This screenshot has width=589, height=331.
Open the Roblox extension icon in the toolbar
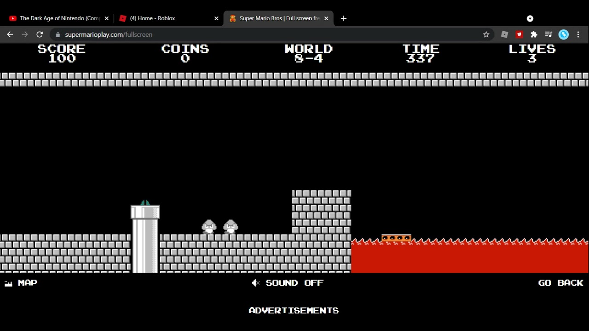504,34
